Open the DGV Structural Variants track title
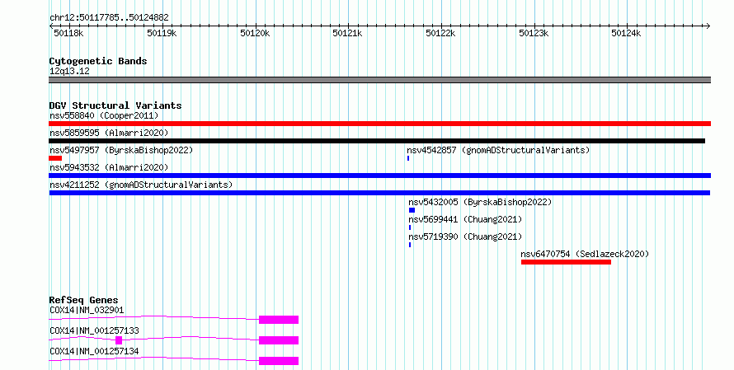The height and width of the screenshot is (370, 734). pyautogui.click(x=115, y=105)
